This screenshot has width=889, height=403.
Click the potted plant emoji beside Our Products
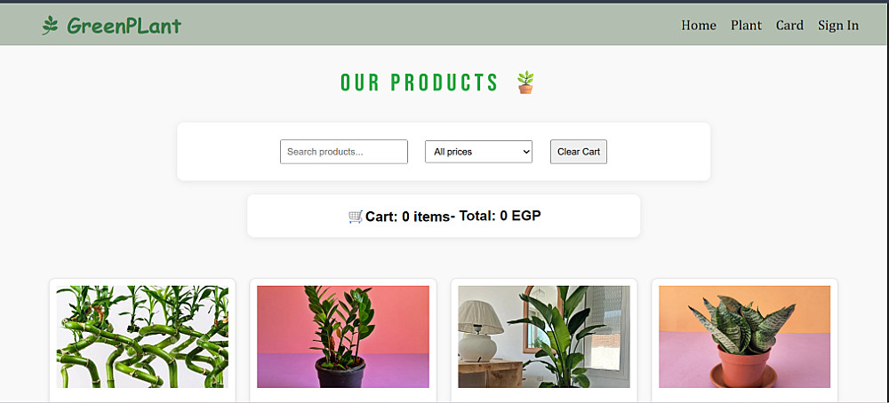525,82
